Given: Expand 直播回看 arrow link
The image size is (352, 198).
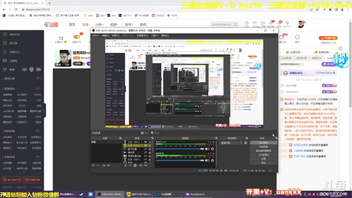Looking at the screenshot, I should (x=323, y=52).
